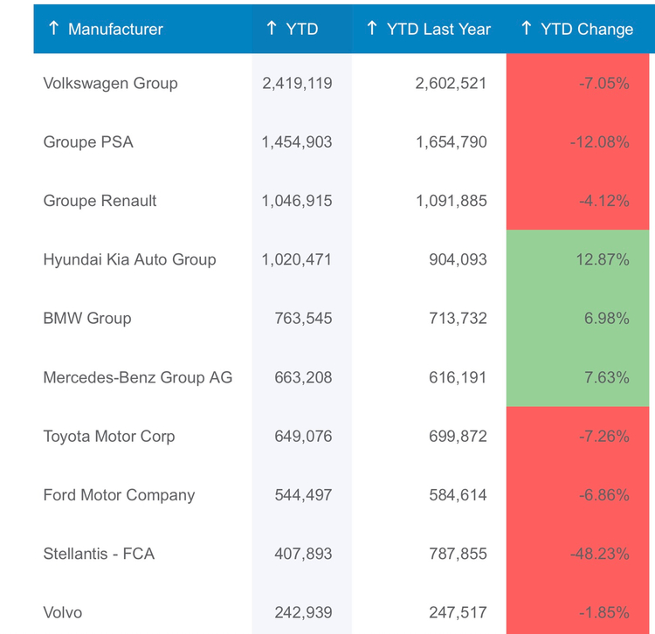Click YTD value 1,454,903

pyautogui.click(x=297, y=142)
